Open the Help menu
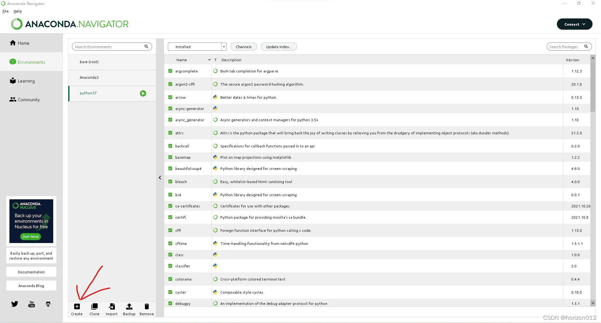 [x=18, y=11]
